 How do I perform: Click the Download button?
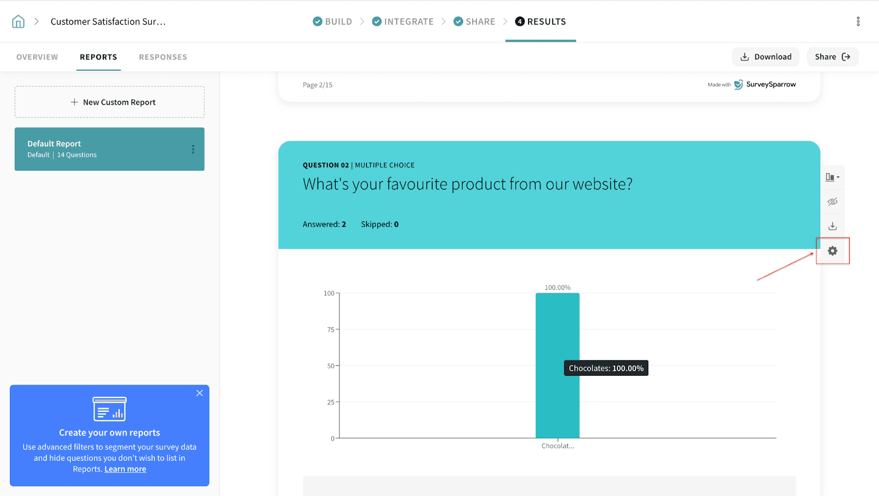(x=765, y=57)
